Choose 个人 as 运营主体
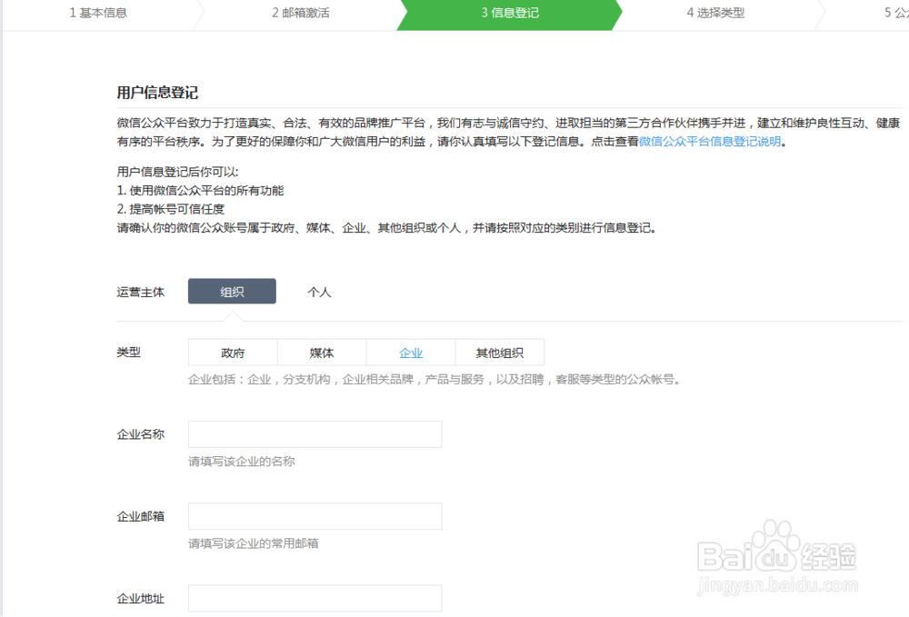 tap(319, 292)
